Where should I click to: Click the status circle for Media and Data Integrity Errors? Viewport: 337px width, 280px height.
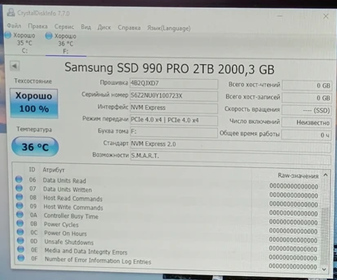(21, 249)
